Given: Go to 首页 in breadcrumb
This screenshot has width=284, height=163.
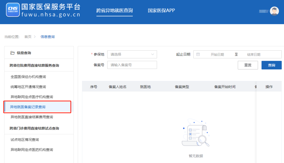Looking at the screenshot, I should 28,37.
